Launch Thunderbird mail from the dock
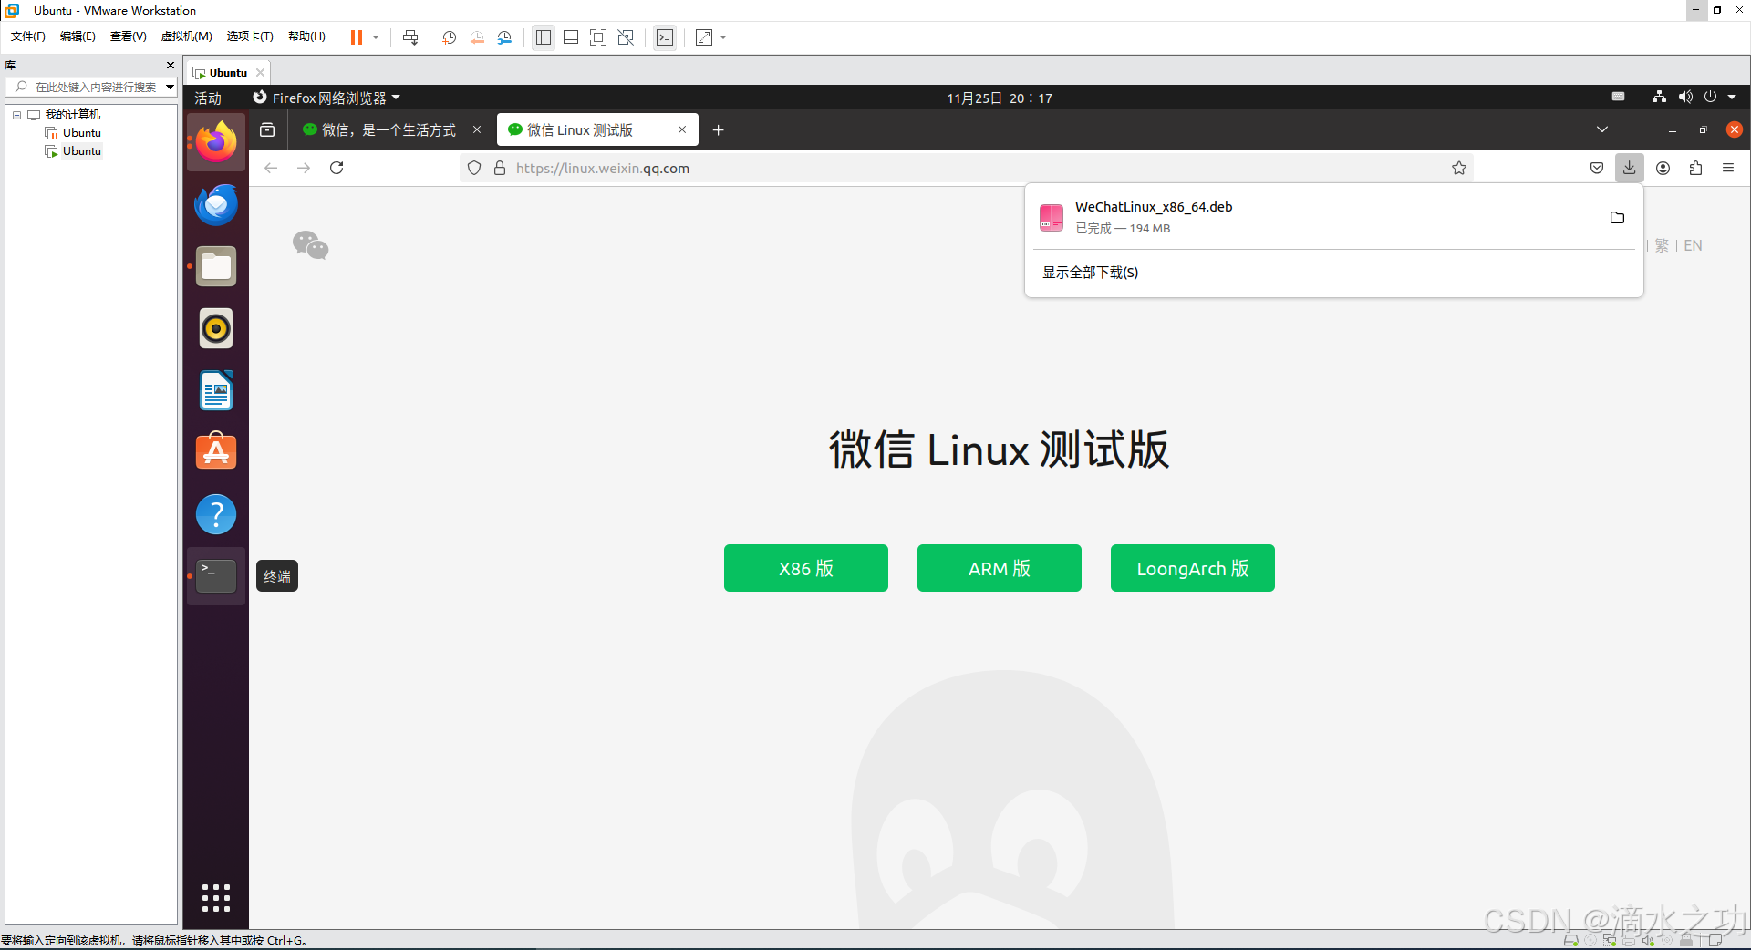The image size is (1751, 950). (216, 204)
